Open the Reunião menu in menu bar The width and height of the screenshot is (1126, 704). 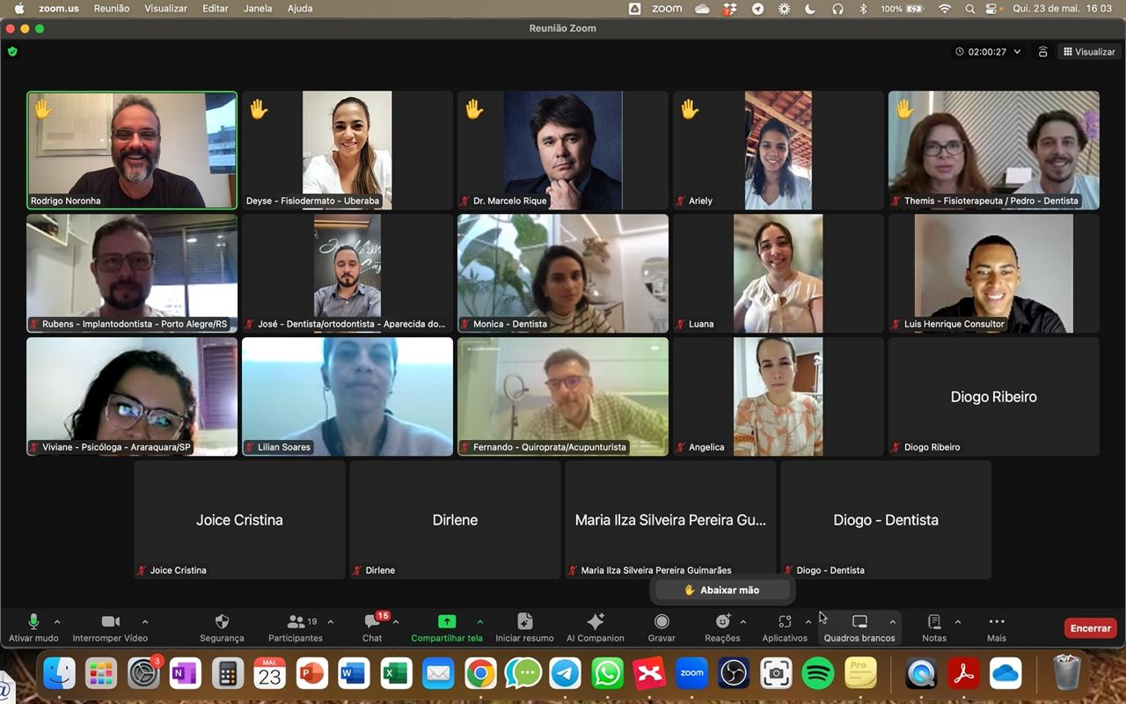click(x=112, y=9)
